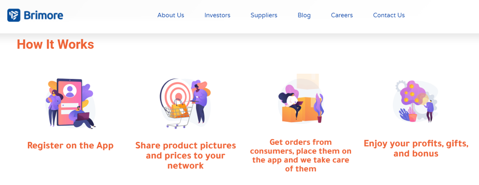The image size is (479, 185).
Task: Open the About Us page
Action: point(171,15)
